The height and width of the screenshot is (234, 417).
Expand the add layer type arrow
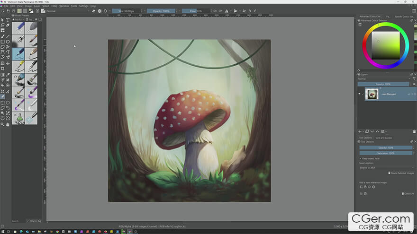[x=363, y=131]
